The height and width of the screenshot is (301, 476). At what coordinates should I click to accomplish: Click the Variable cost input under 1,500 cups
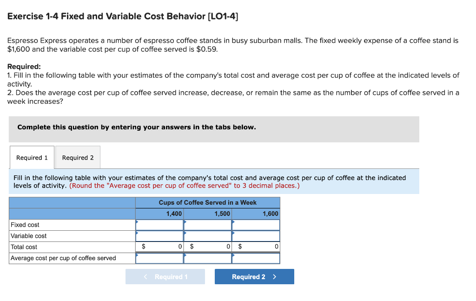tap(208, 236)
